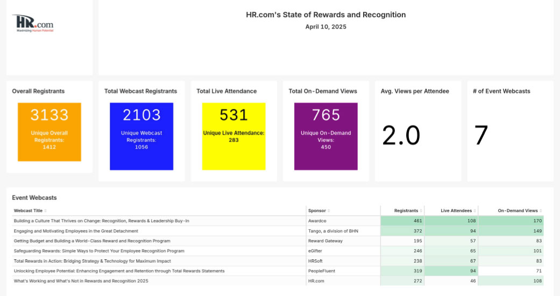
Task: Click the date "April 10, 2025"
Action: click(325, 27)
